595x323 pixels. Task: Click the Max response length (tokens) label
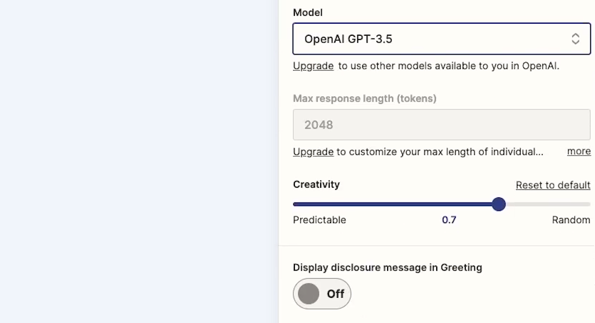coord(364,98)
